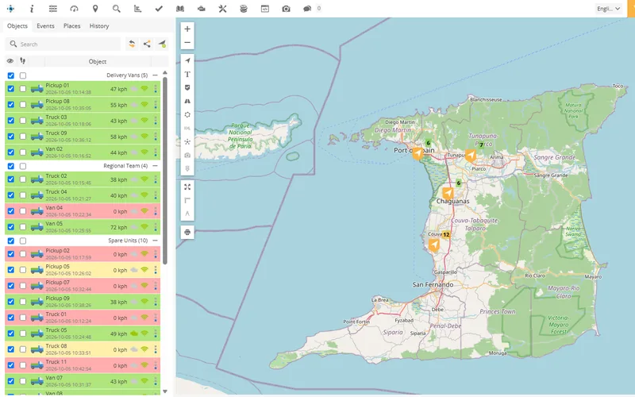Viewport: 635px width, 397px height.
Task: Toggle labels T icon in map toolbar
Action: tap(187, 74)
